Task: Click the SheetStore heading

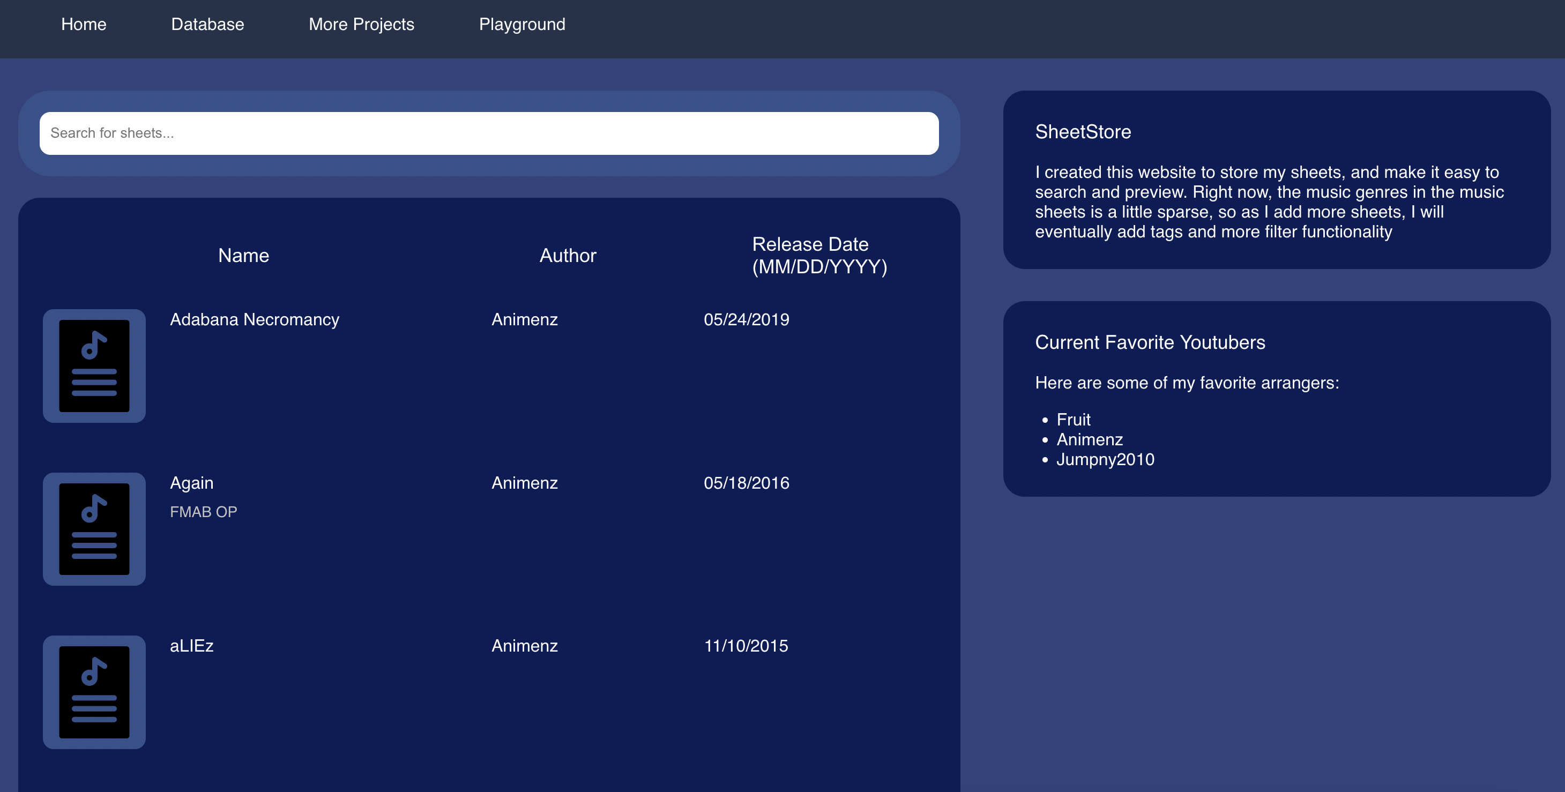Action: (x=1083, y=132)
